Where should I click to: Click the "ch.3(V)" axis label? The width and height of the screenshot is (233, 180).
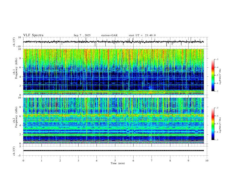[x=14, y=151]
